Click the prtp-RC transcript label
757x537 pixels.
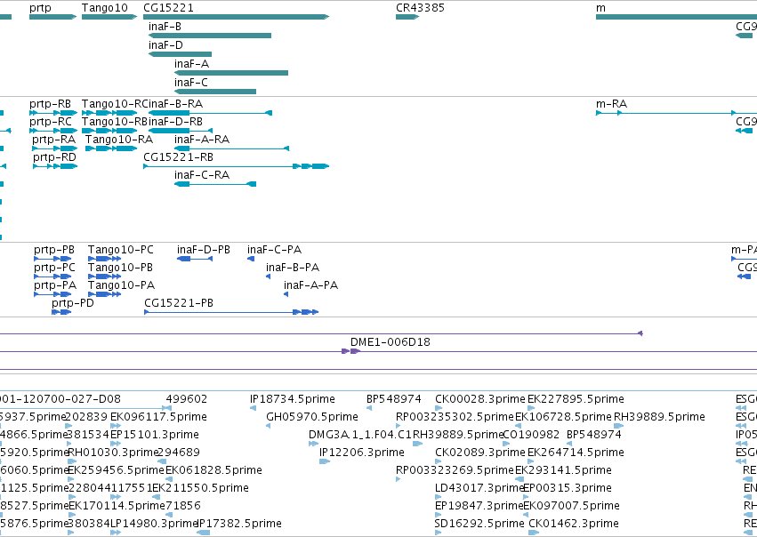(51, 122)
